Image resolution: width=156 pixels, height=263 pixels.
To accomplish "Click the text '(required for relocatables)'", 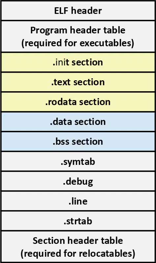I will pos(78,253).
